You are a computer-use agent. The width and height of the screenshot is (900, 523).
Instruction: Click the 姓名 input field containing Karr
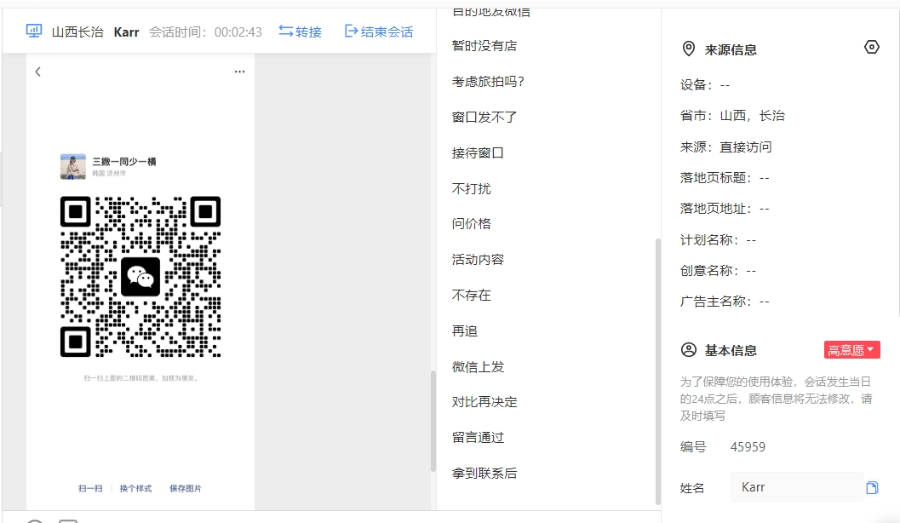[796, 487]
